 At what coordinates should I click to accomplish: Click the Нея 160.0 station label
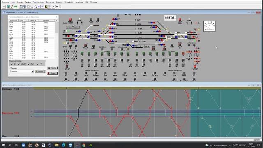tap(11, 136)
